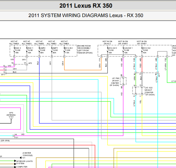Screen dimensions: 176x168
Task: Click the YEL wire label below J/C G22
Action: (x=140, y=102)
